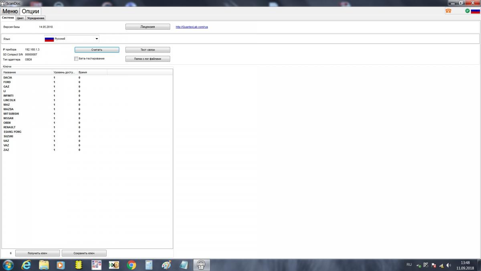Viewport: 481px width, 271px height.
Task: Select the IJ key row
Action: [87, 91]
